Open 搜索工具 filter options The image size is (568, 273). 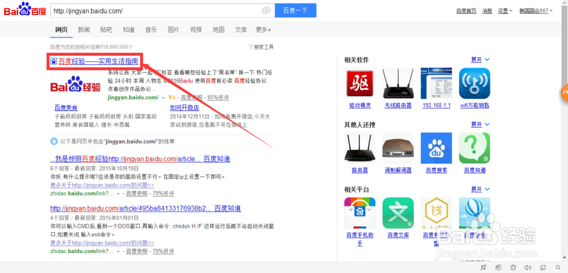[261, 47]
